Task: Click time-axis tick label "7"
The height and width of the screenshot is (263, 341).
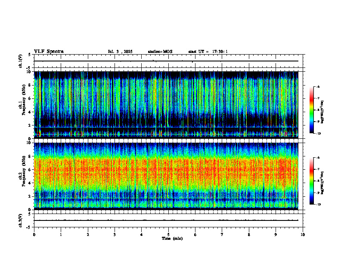Action: pyautogui.click(x=222, y=235)
